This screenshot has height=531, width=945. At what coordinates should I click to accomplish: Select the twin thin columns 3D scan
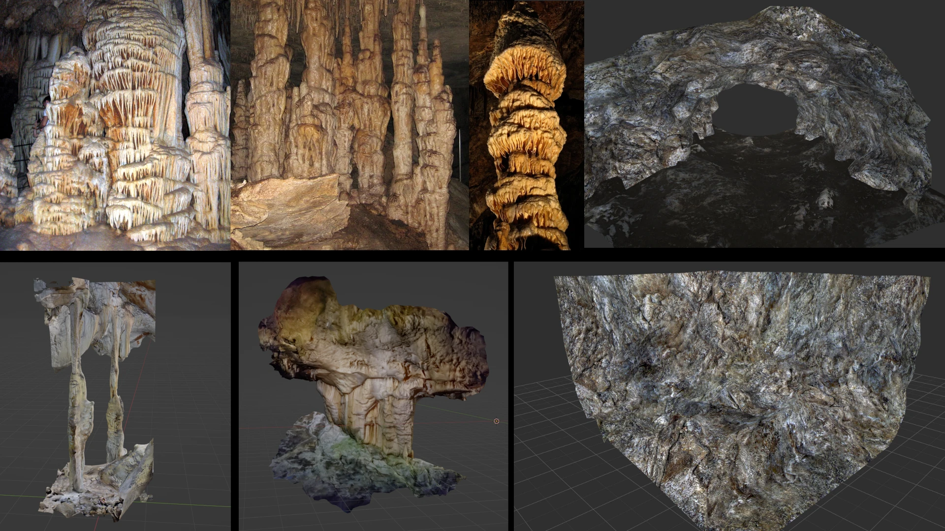[115, 396]
